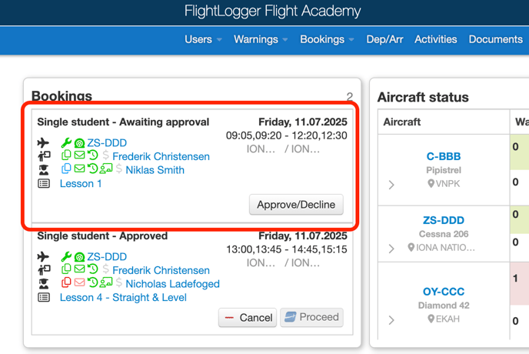Open Lesson 4 - Straight & Level link
Viewport: 529px width, 354px height.
[x=123, y=297]
